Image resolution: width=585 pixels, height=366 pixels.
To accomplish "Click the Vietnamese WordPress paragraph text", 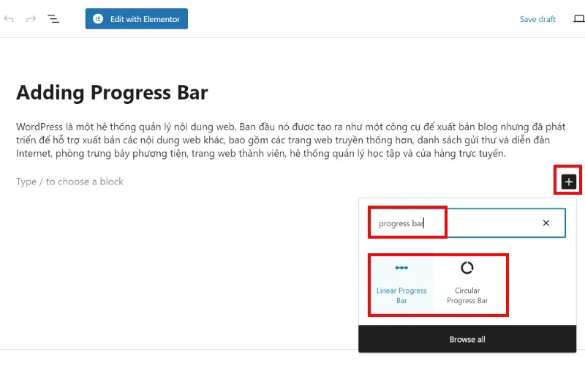I will click(290, 140).
